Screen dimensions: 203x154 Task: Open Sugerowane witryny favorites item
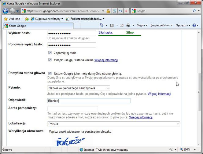point(47,19)
